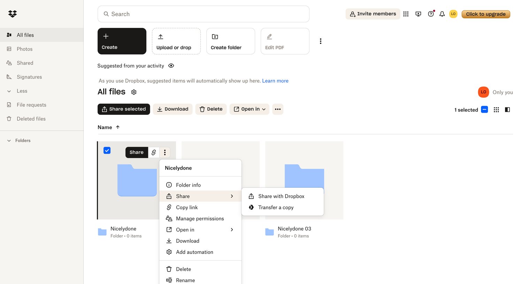The image size is (527, 284).
Task: Open the apps grid menu
Action: pos(406,14)
